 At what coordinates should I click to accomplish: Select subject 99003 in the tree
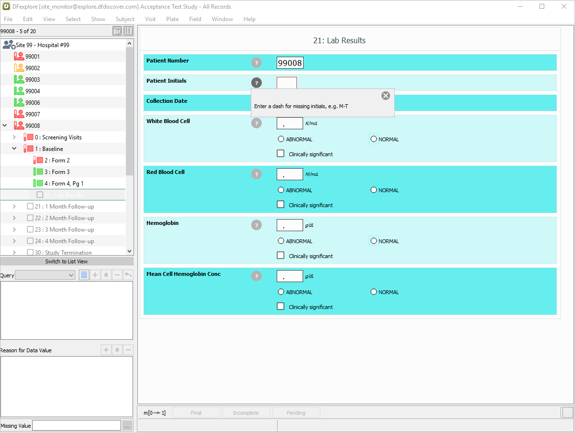(32, 80)
